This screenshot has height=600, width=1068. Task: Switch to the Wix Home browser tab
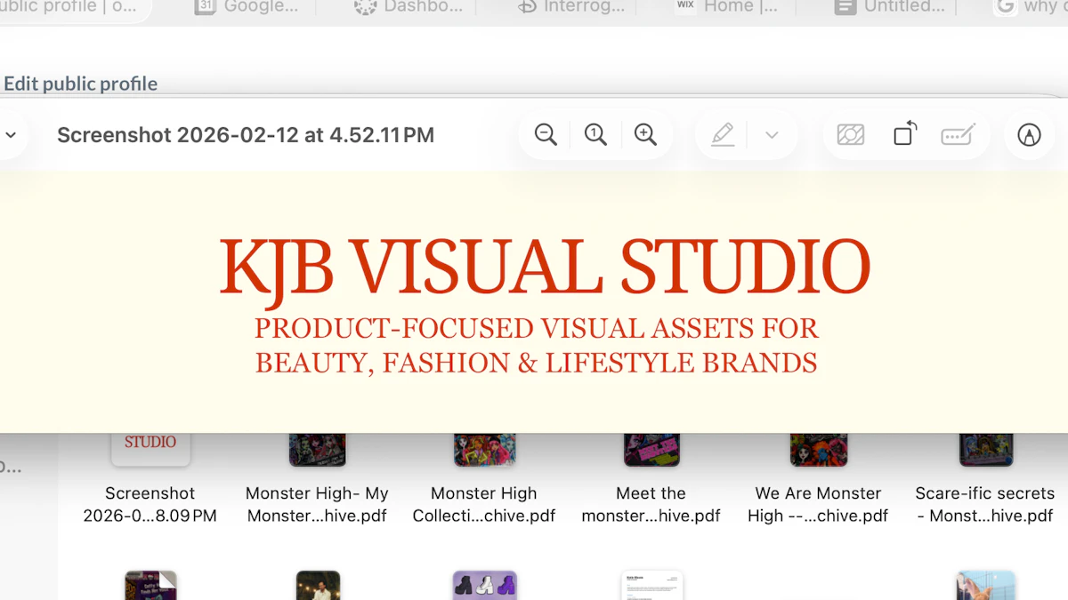pos(726,7)
